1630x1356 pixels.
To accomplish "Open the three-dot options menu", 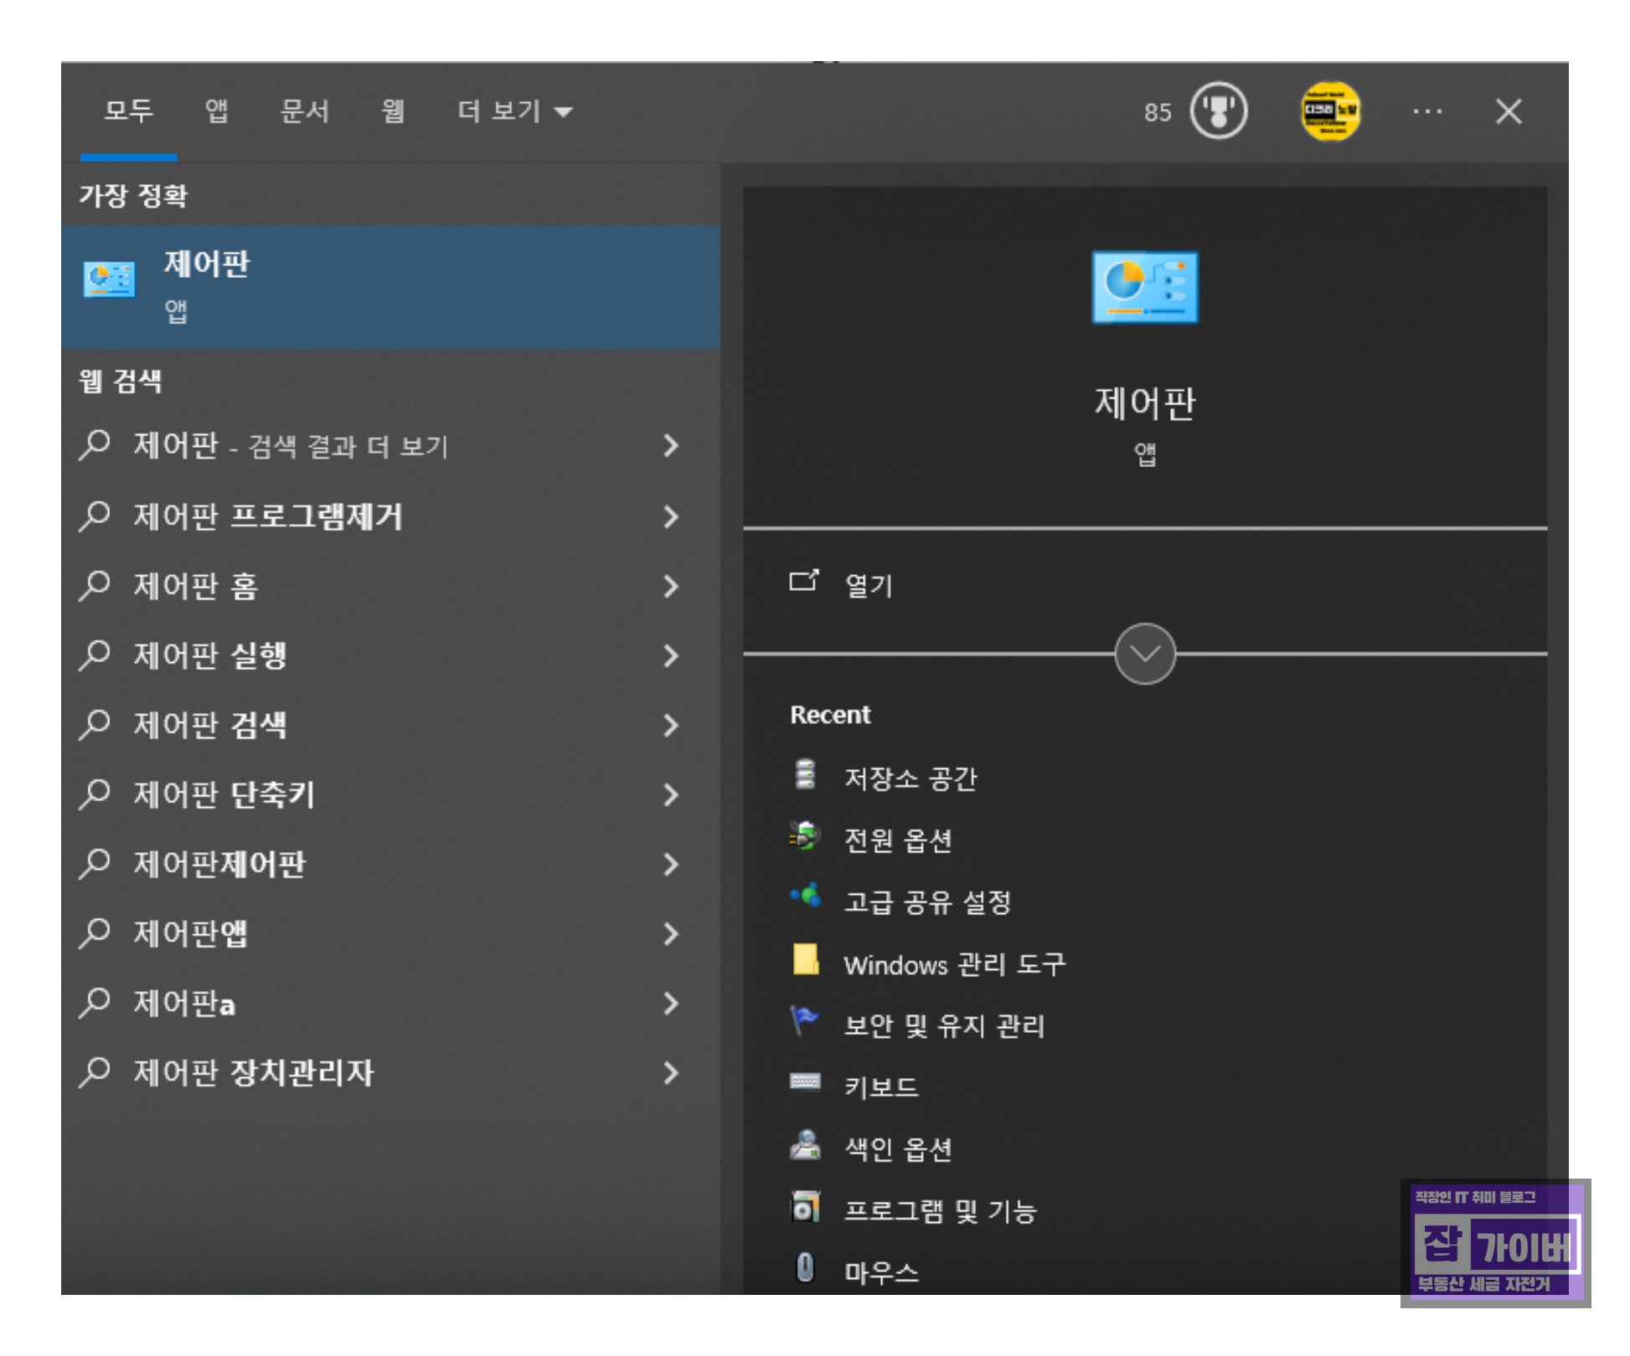I will tap(1426, 111).
